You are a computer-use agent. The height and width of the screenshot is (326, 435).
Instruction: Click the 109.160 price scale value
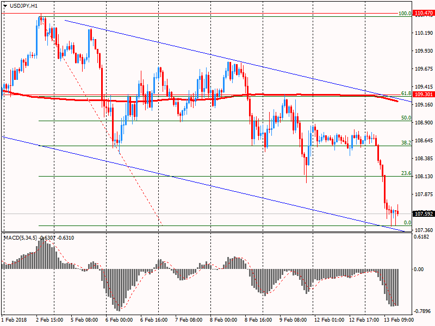[424, 105]
